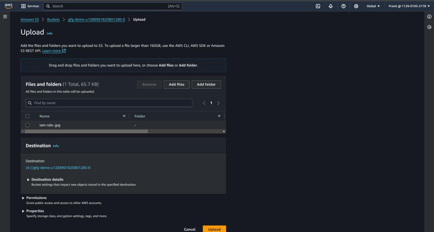Click scroll left arrow of horizontal scrollbar
The height and width of the screenshot is (232, 434).
coord(22,132)
